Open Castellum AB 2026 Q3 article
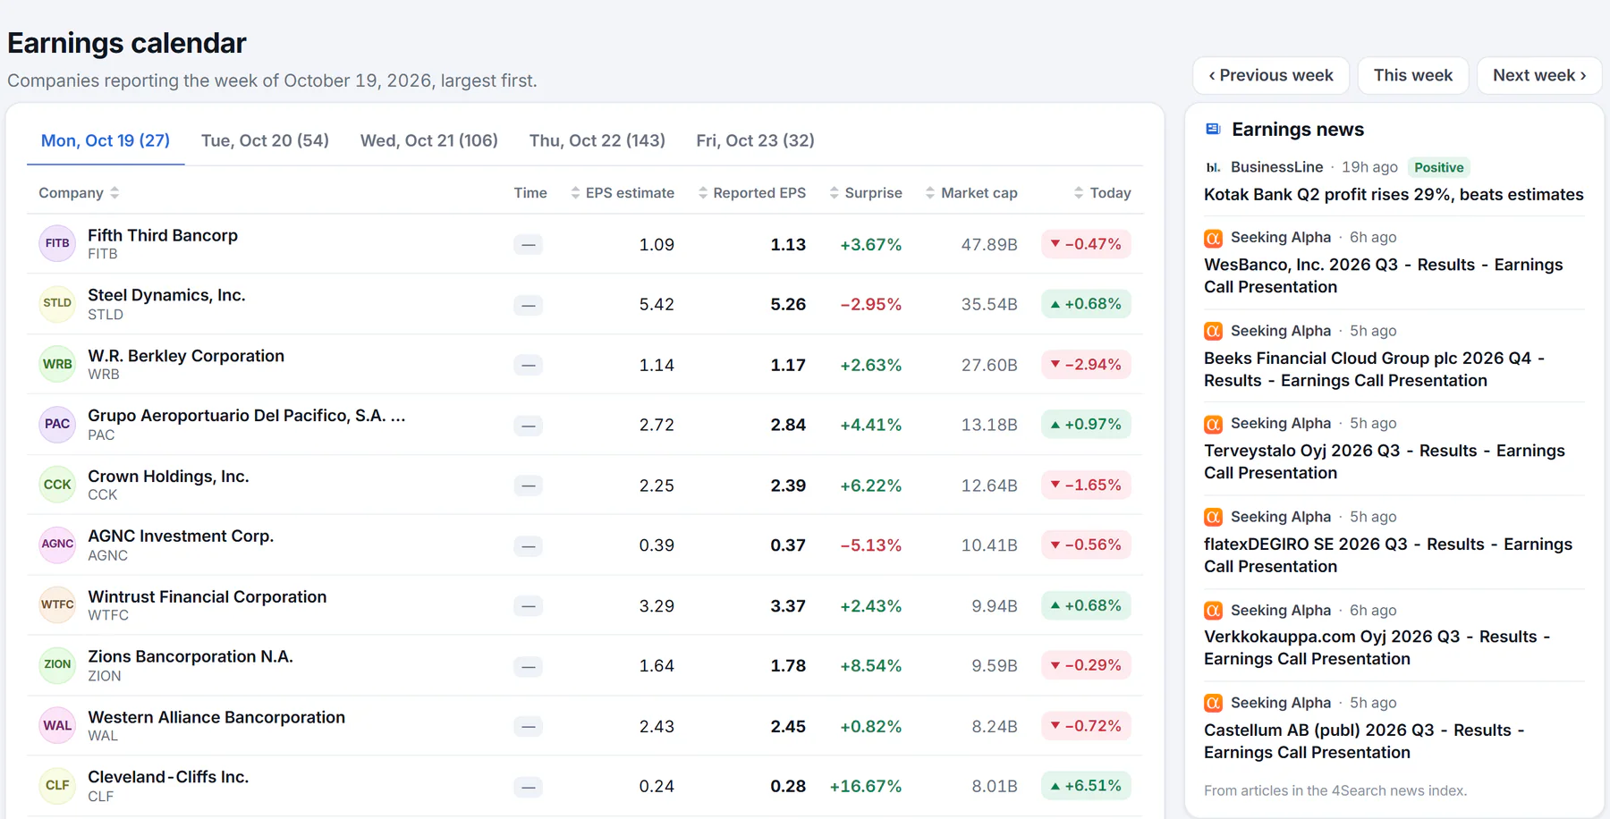This screenshot has width=1610, height=819. pyautogui.click(x=1364, y=741)
